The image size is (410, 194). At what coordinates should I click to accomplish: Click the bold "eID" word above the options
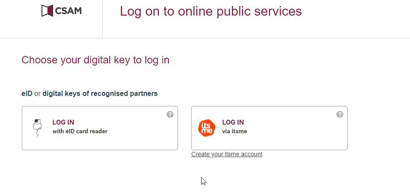(x=27, y=93)
